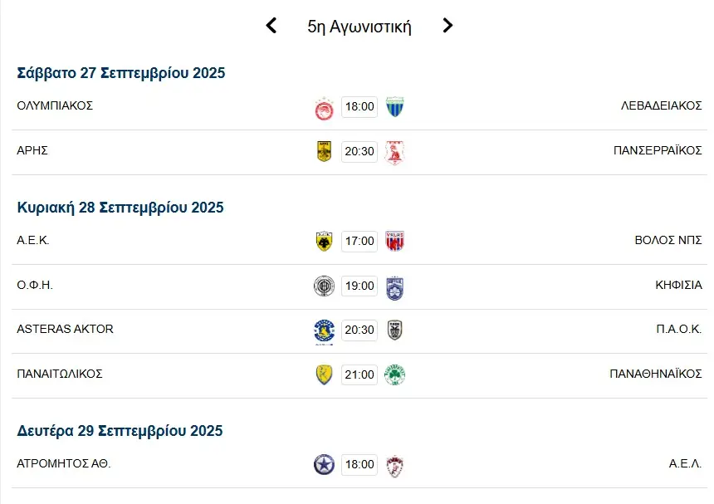Click the 5η Αγωνιστική matchday title
The image size is (714, 504).
click(359, 27)
